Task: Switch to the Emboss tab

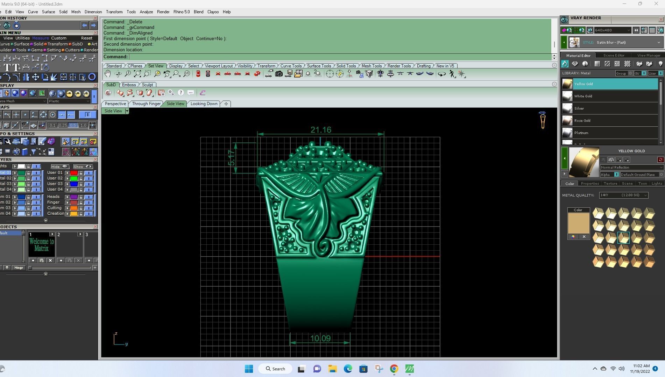Action: click(x=129, y=85)
